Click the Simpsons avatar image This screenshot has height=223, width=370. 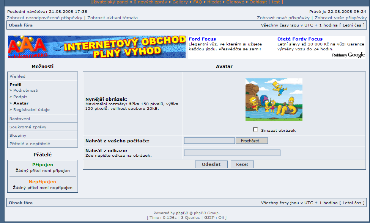274,100
